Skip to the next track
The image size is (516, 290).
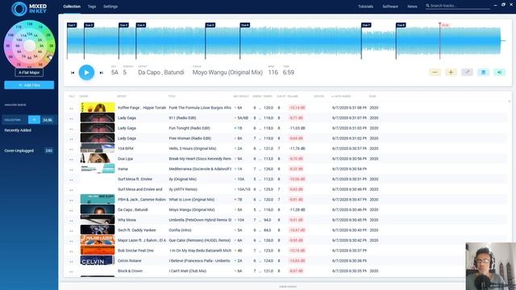tap(102, 72)
